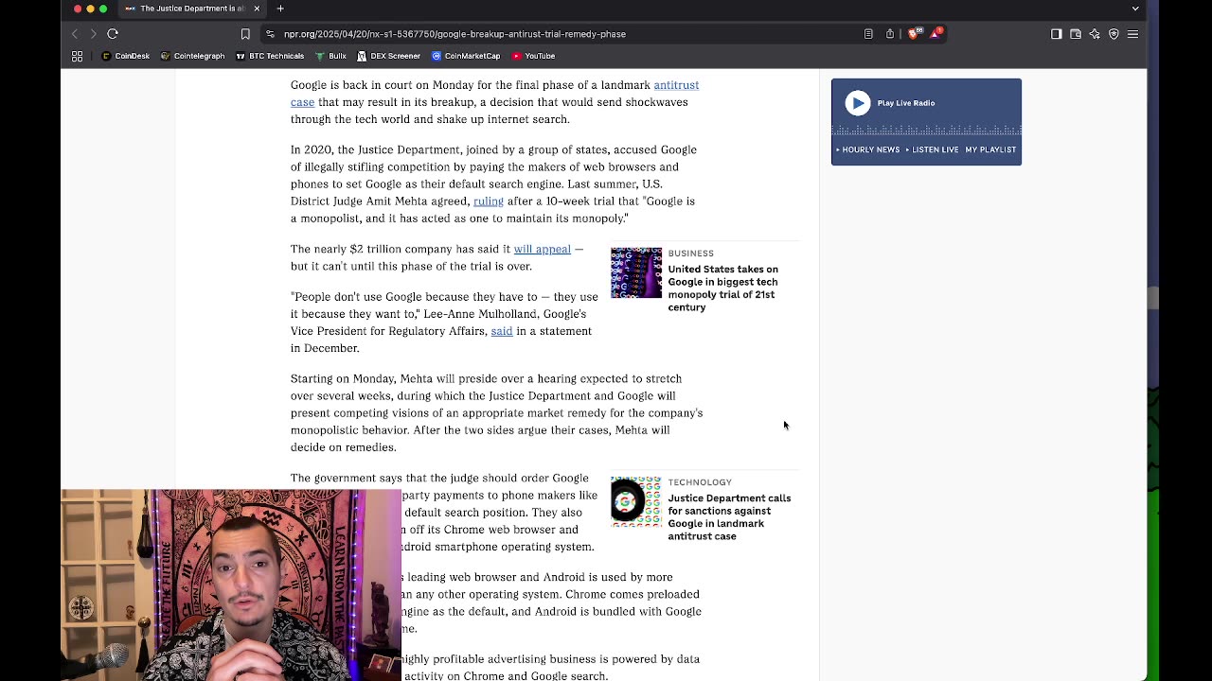This screenshot has width=1212, height=681.
Task: Open the browser hamburger menu
Action: [x=1132, y=34]
